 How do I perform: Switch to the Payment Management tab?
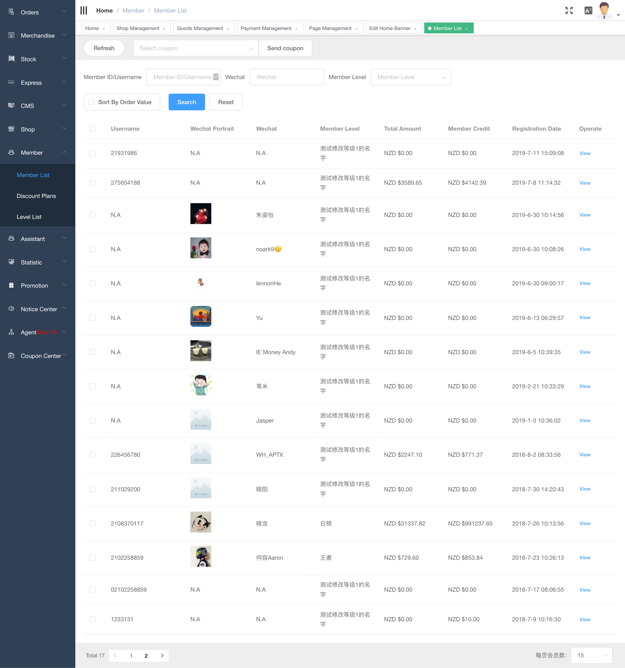coord(266,28)
